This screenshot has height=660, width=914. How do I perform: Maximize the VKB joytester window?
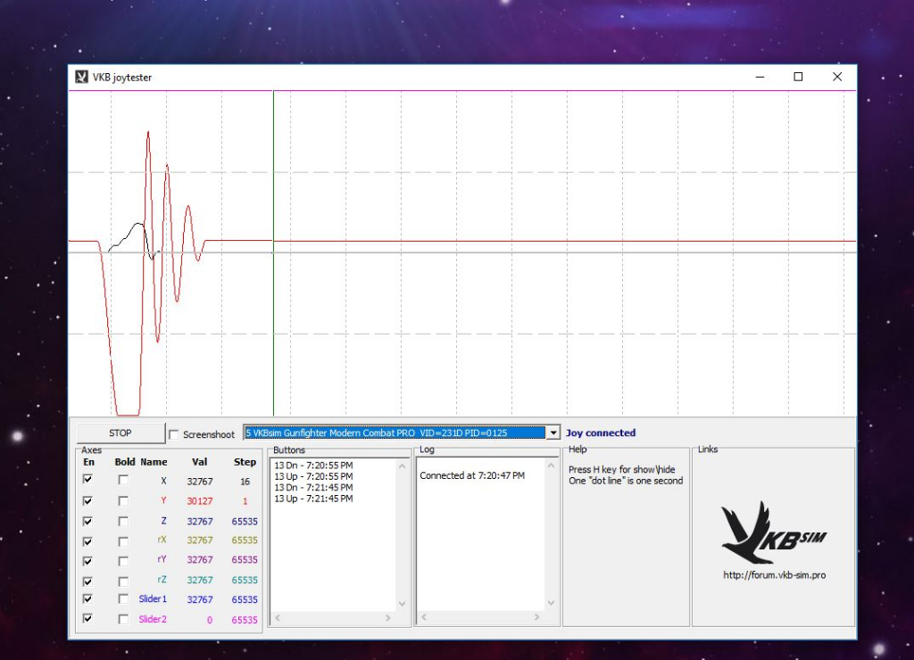click(799, 77)
